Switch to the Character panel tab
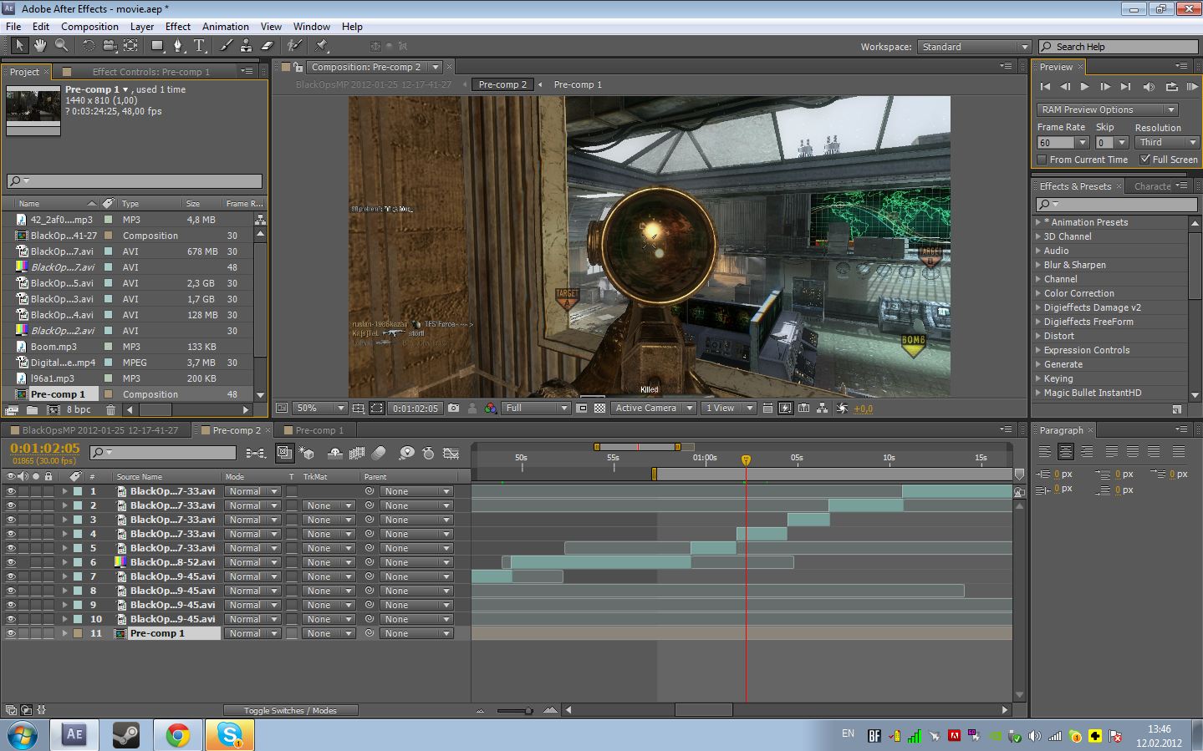The height and width of the screenshot is (751, 1203). (x=1152, y=186)
